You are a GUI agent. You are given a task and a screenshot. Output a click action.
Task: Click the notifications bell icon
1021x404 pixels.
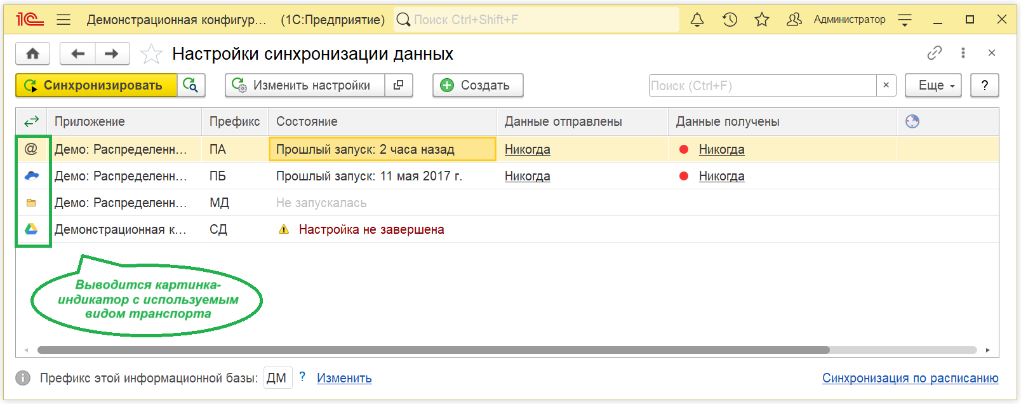[x=697, y=20]
